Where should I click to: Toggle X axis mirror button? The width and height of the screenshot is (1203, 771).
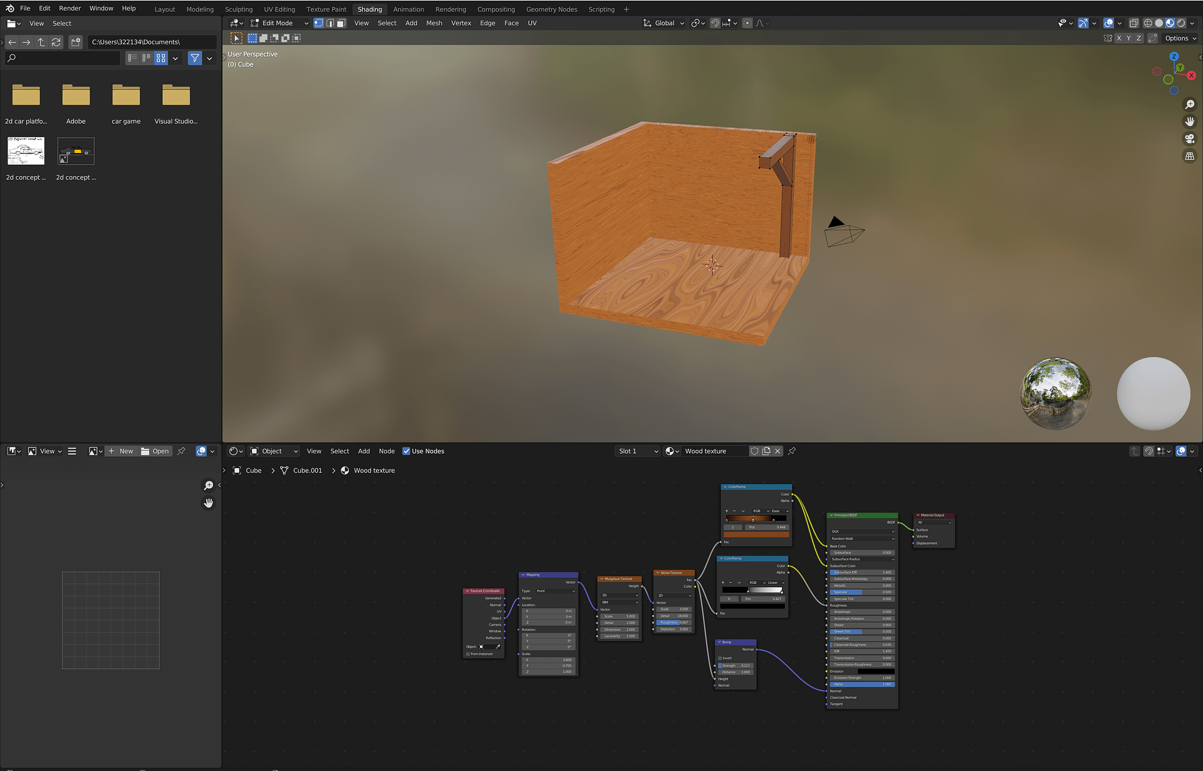coord(1119,38)
